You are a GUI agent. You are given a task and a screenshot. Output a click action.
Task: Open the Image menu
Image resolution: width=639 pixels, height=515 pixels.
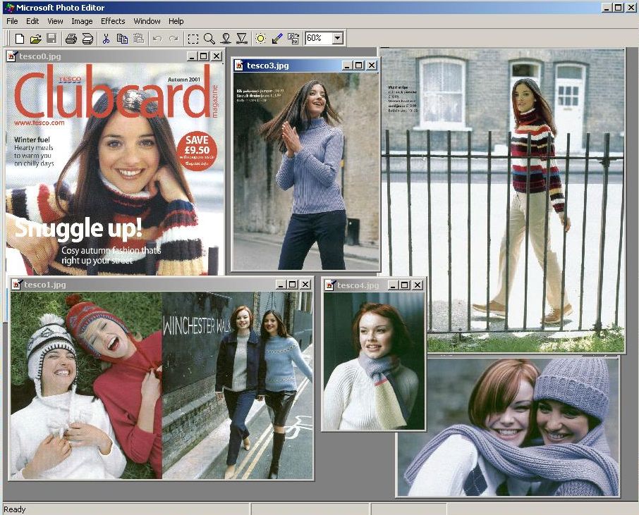[82, 21]
